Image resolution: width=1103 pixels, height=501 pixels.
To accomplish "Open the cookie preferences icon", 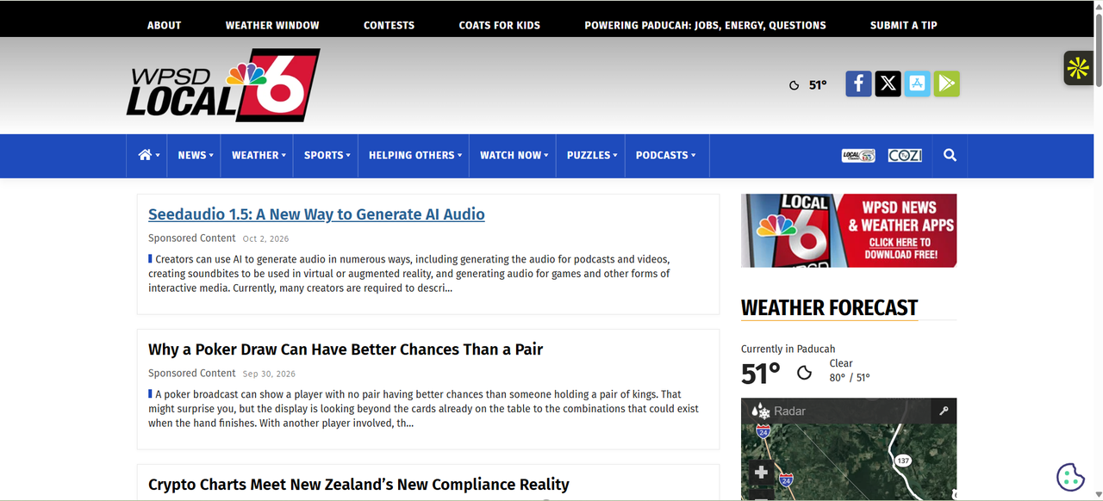I will pyautogui.click(x=1070, y=476).
